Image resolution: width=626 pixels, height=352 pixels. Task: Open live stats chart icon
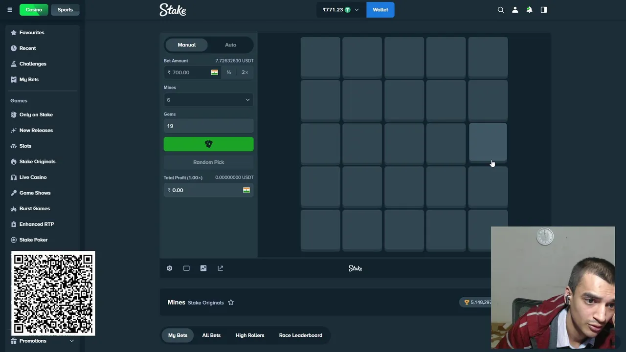click(203, 268)
